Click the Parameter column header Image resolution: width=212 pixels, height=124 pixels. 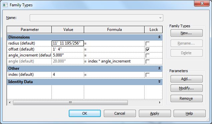tap(29, 30)
